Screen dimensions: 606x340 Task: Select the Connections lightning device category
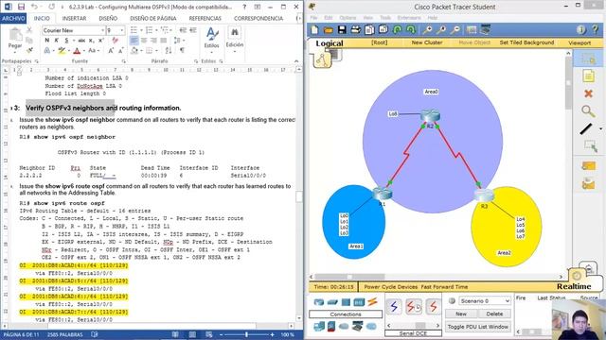coord(372,302)
